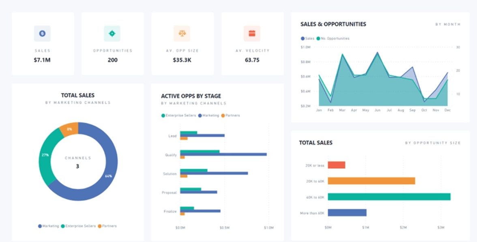
Task: Toggle Sales series in line chart legend
Action: 307,39
